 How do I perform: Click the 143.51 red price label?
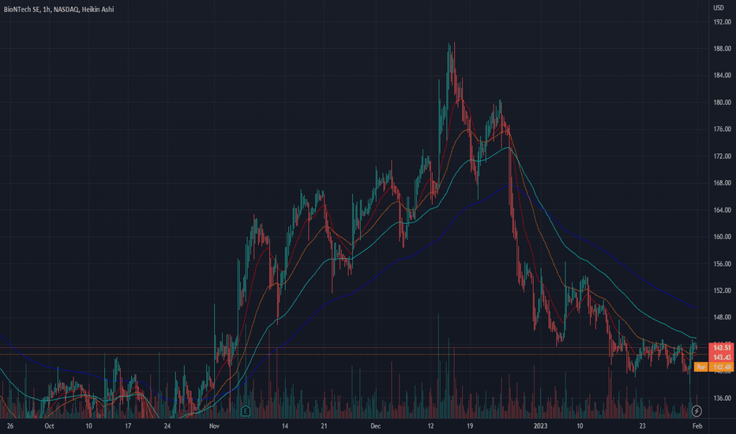pos(722,348)
